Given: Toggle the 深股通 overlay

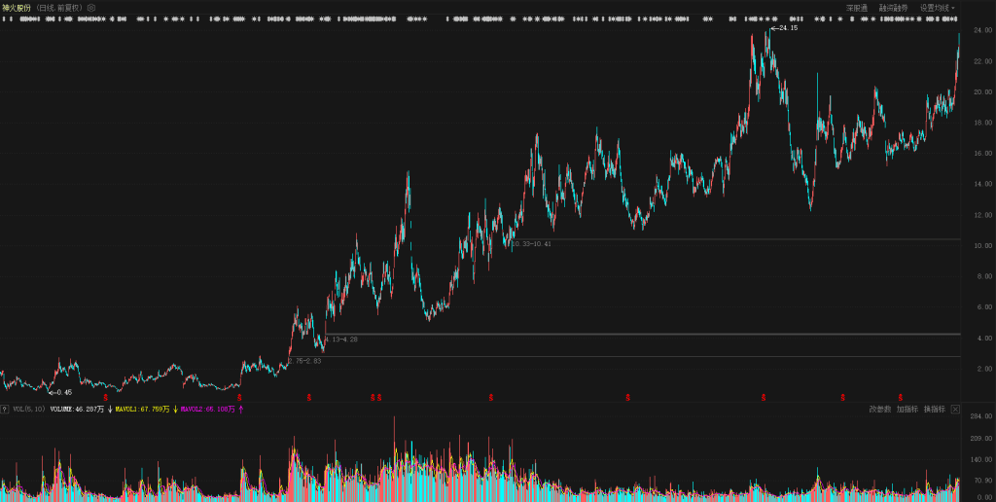Looking at the screenshot, I should pos(856,8).
